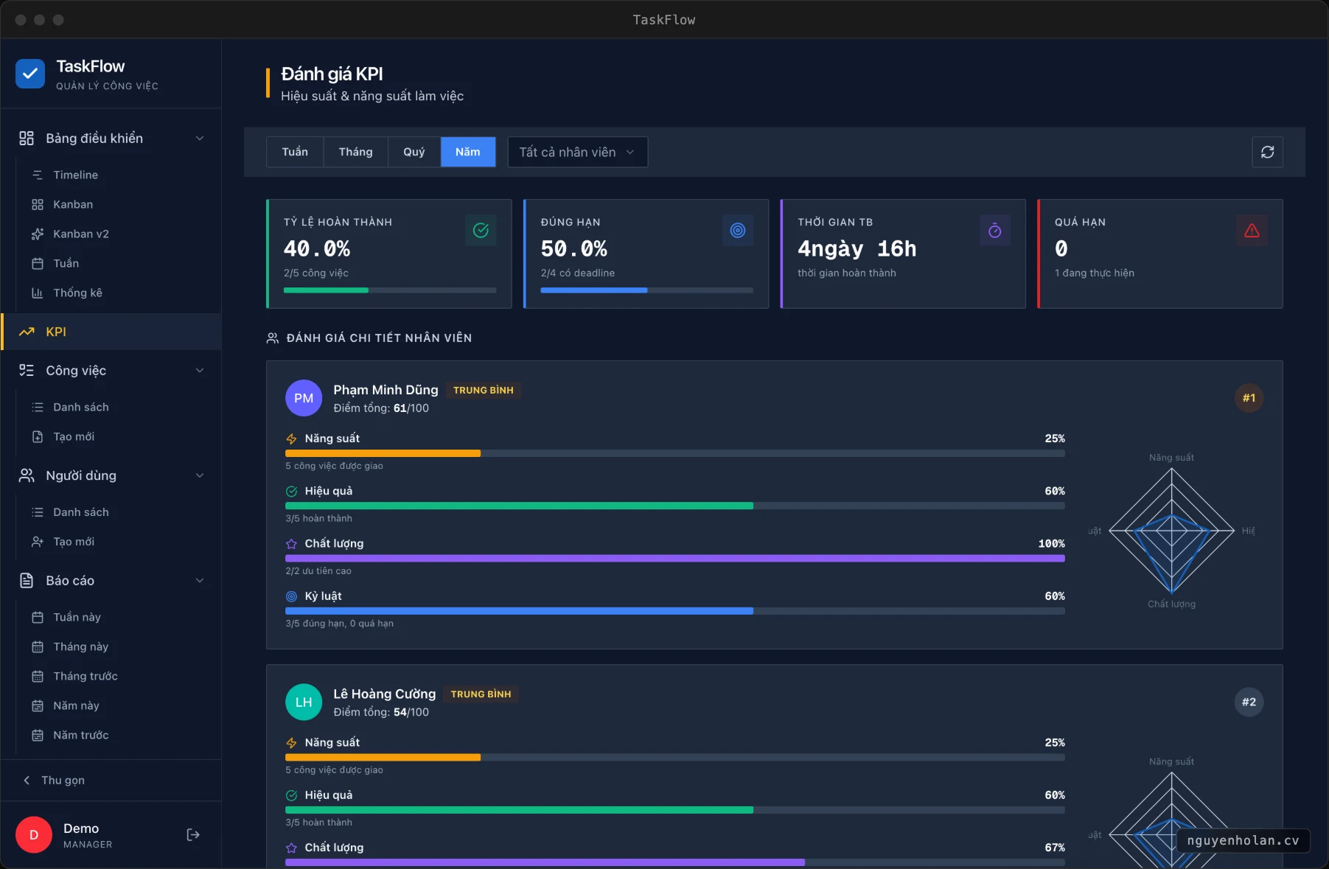This screenshot has height=869, width=1329.
Task: Click the add-user icon beside Tạo mới
Action: click(x=38, y=542)
